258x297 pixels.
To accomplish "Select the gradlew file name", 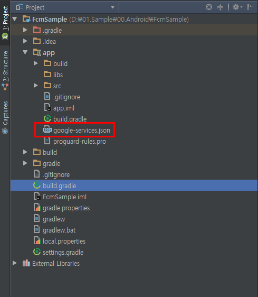I will 54,219.
